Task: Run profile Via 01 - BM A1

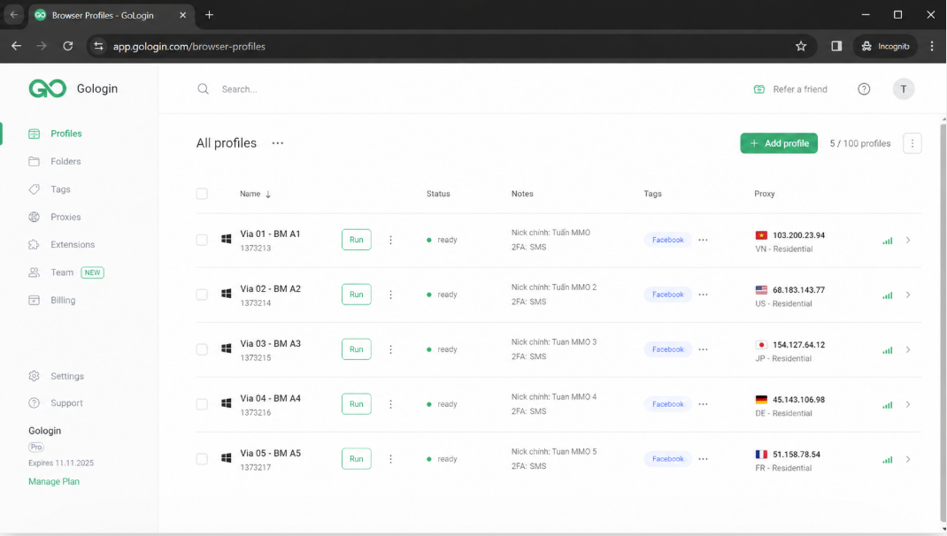Action: click(357, 240)
